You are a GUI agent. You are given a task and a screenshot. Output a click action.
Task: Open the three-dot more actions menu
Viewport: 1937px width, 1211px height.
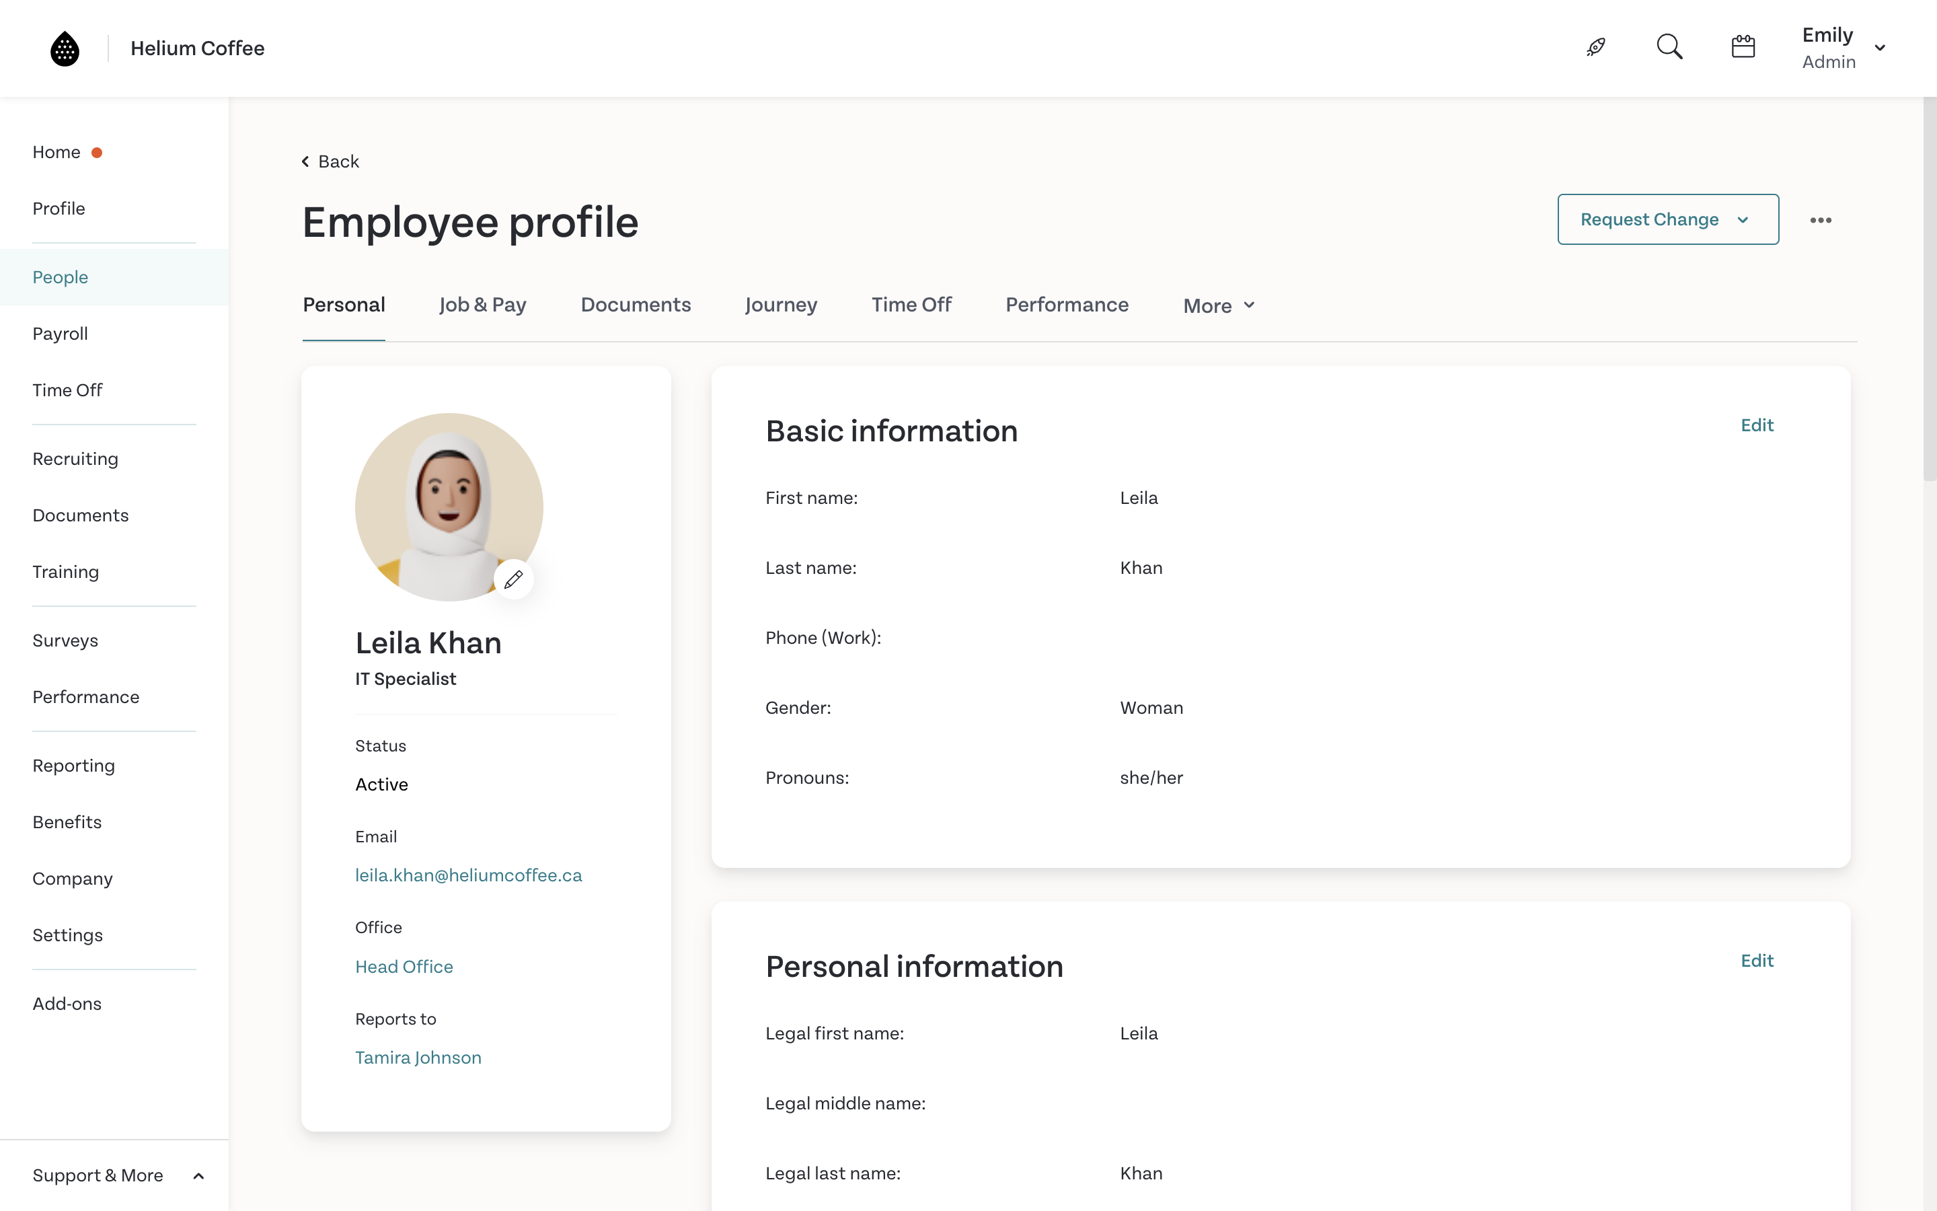click(1820, 220)
